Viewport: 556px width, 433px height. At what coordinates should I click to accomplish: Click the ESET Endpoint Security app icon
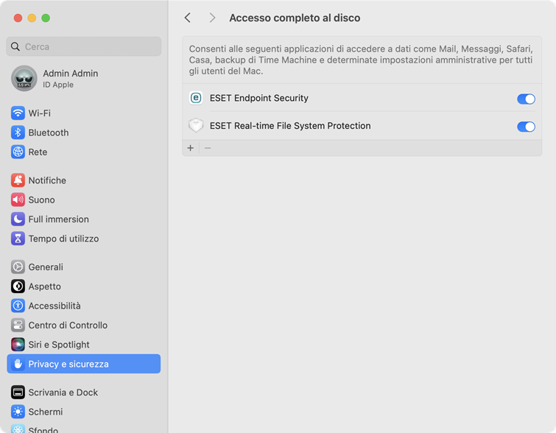(196, 98)
